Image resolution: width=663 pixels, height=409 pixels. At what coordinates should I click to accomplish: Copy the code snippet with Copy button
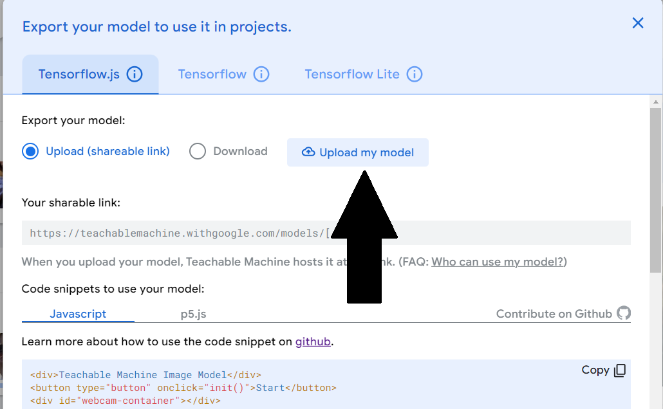click(603, 370)
